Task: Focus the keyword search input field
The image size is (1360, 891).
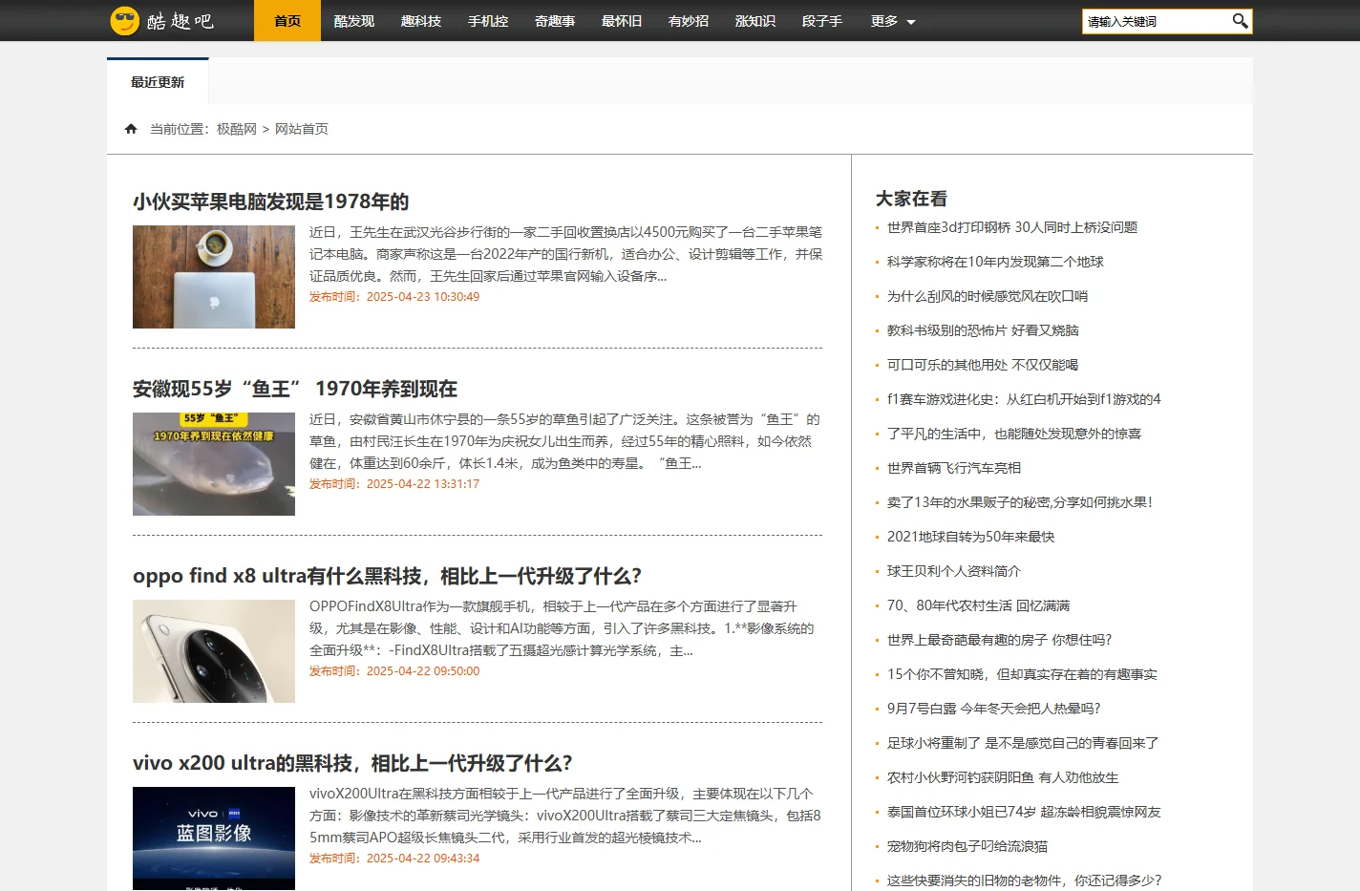Action: click(1156, 21)
